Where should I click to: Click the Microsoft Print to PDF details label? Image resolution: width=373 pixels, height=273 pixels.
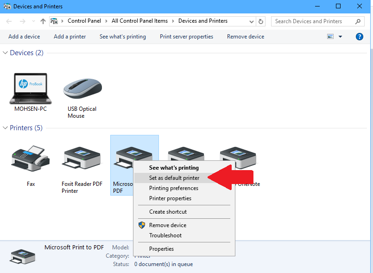point(74,248)
